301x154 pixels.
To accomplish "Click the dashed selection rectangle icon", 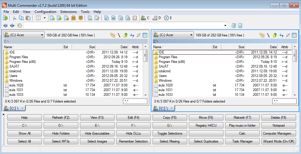I will 38,18.
